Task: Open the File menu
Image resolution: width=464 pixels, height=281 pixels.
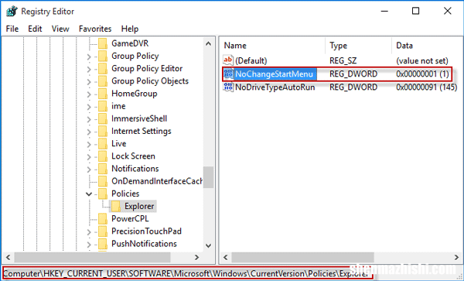Action: click(12, 29)
